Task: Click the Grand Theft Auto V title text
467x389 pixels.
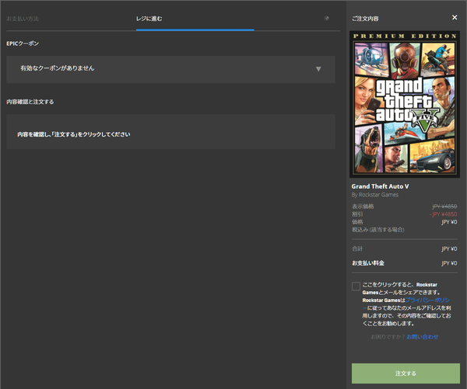Action: click(x=380, y=186)
